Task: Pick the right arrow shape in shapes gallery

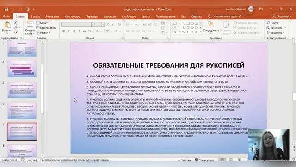Action: 188,28
